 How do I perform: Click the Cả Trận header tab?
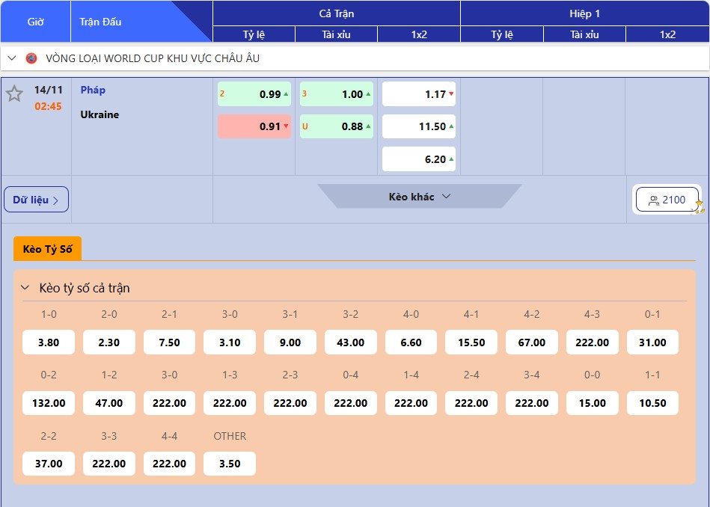336,13
